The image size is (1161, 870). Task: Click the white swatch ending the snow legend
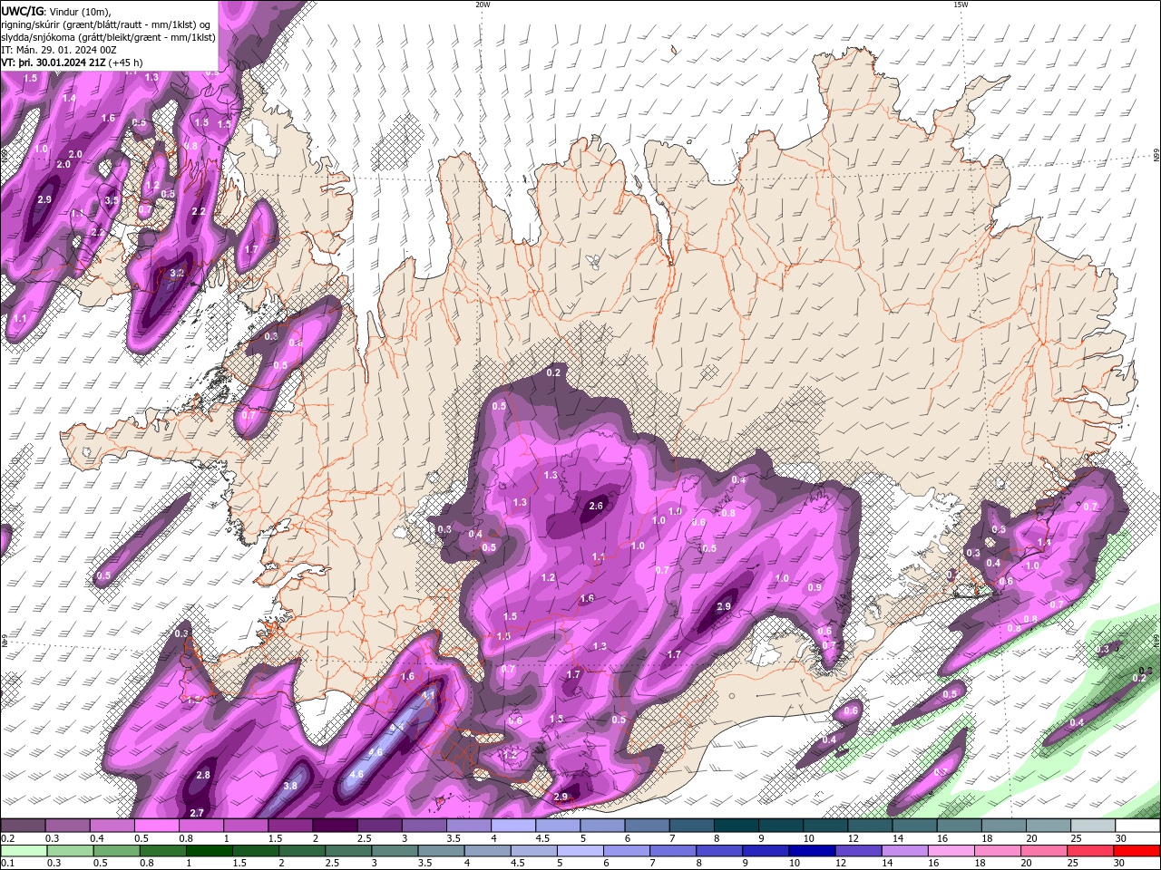(1137, 826)
